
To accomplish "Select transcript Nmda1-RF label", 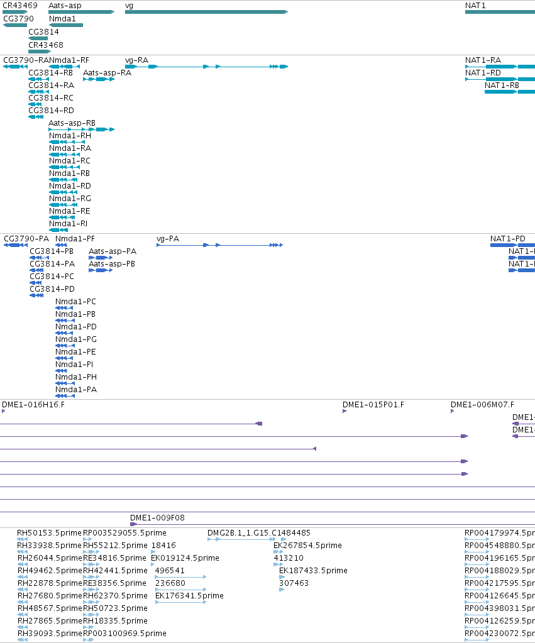I will [69, 60].
